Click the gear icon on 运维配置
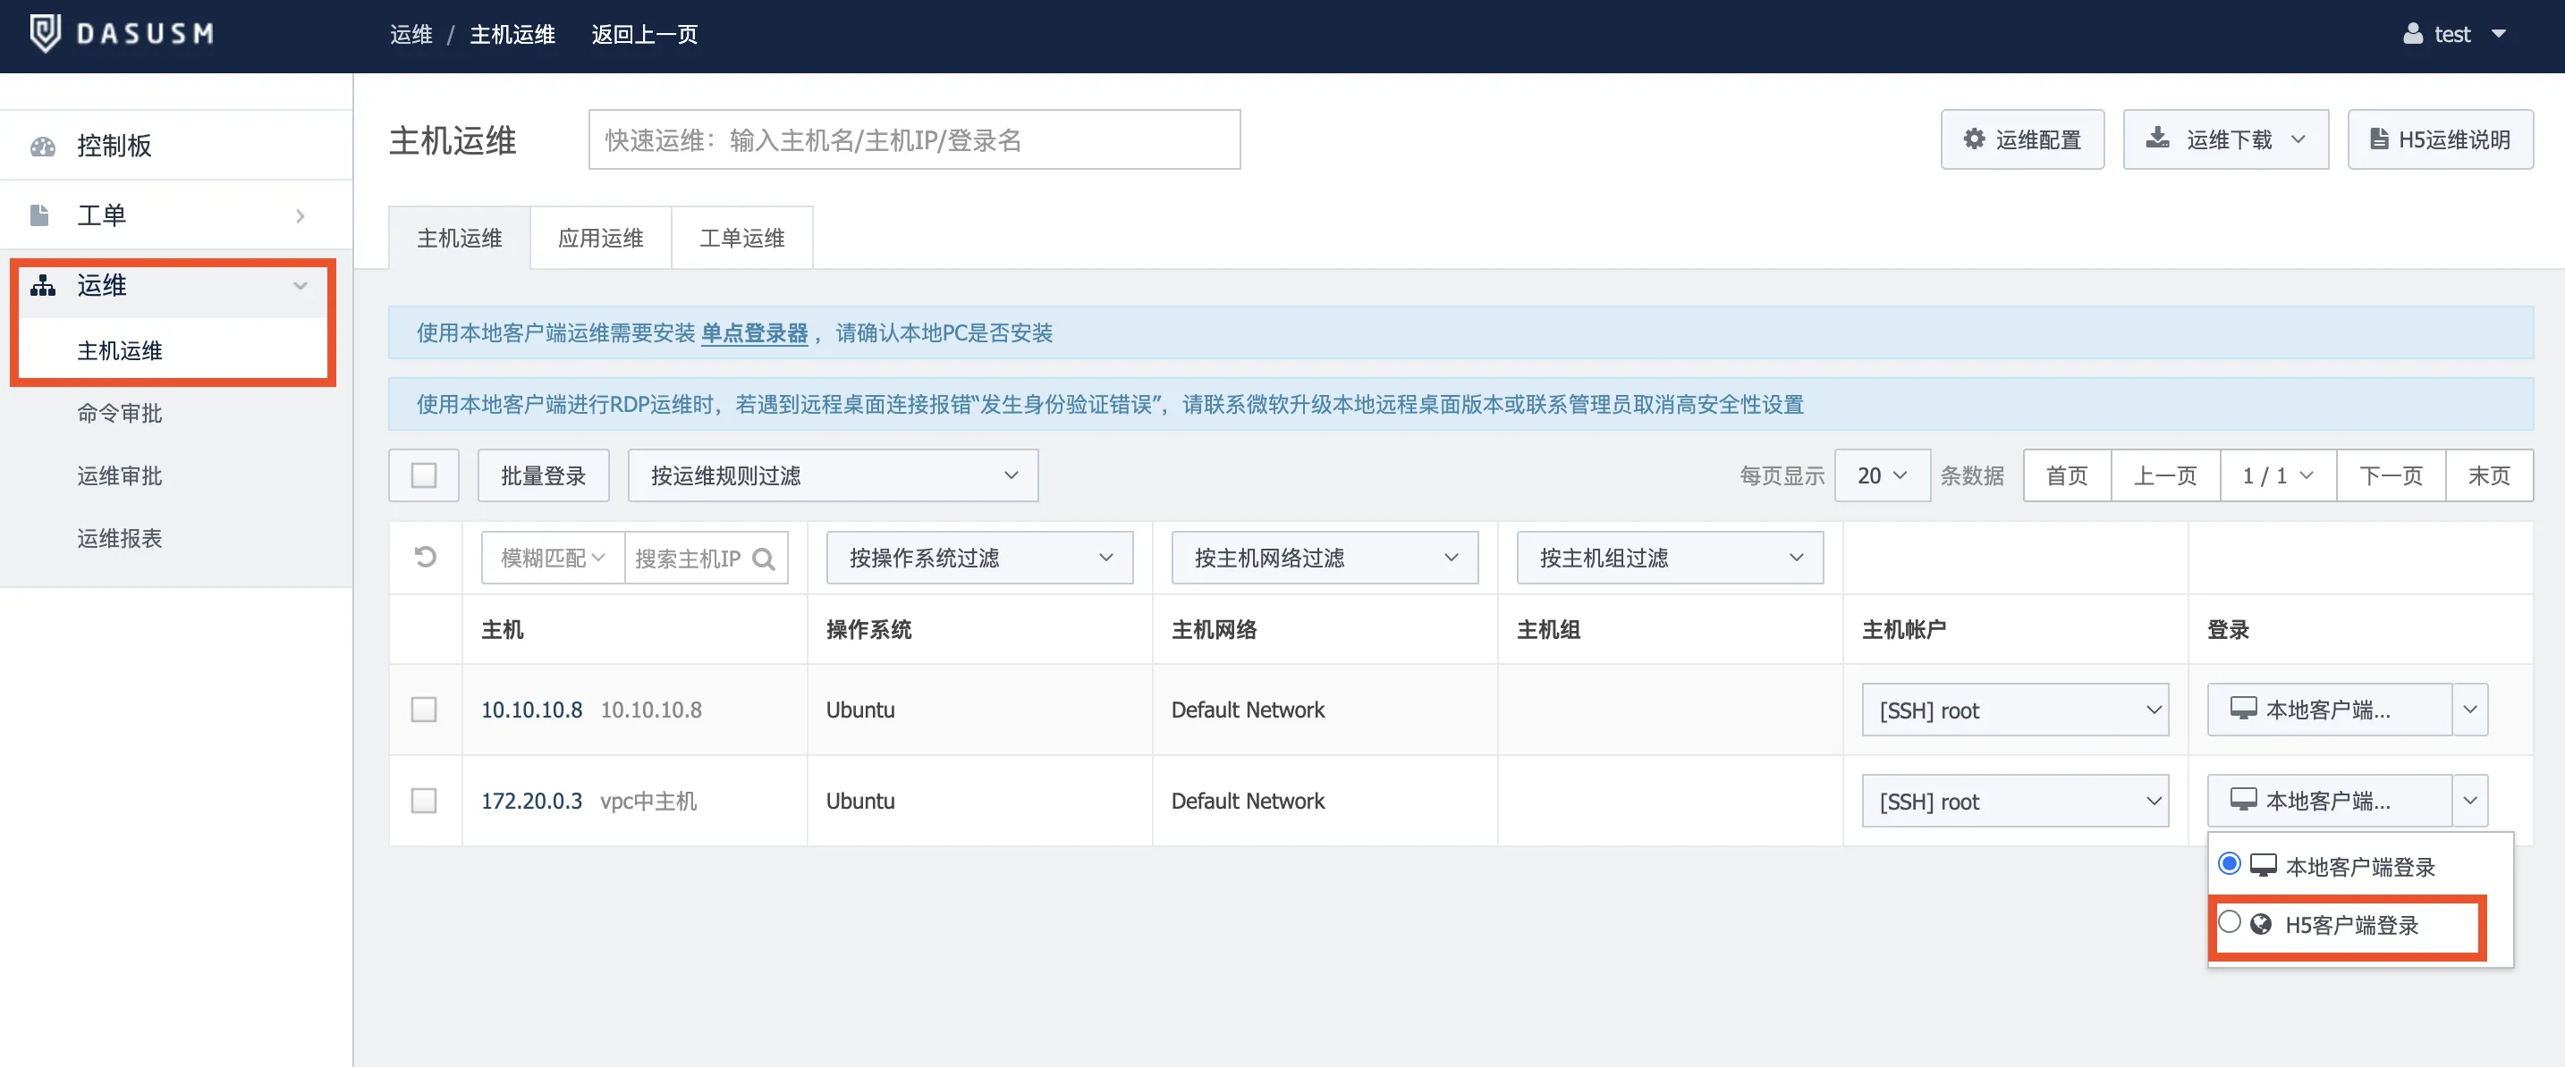Image resolution: width=2565 pixels, height=1067 pixels. (1974, 139)
